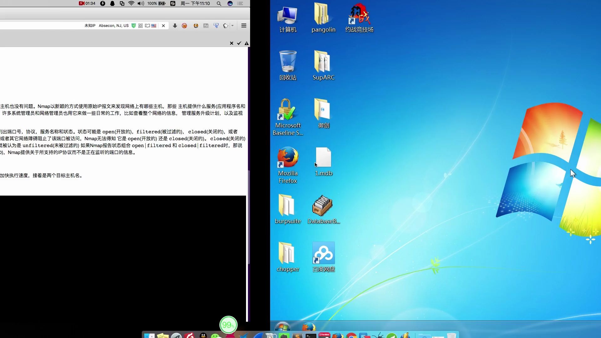The width and height of the screenshot is (601, 338).
Task: Select the SupARC folder icon
Action: coord(323,66)
